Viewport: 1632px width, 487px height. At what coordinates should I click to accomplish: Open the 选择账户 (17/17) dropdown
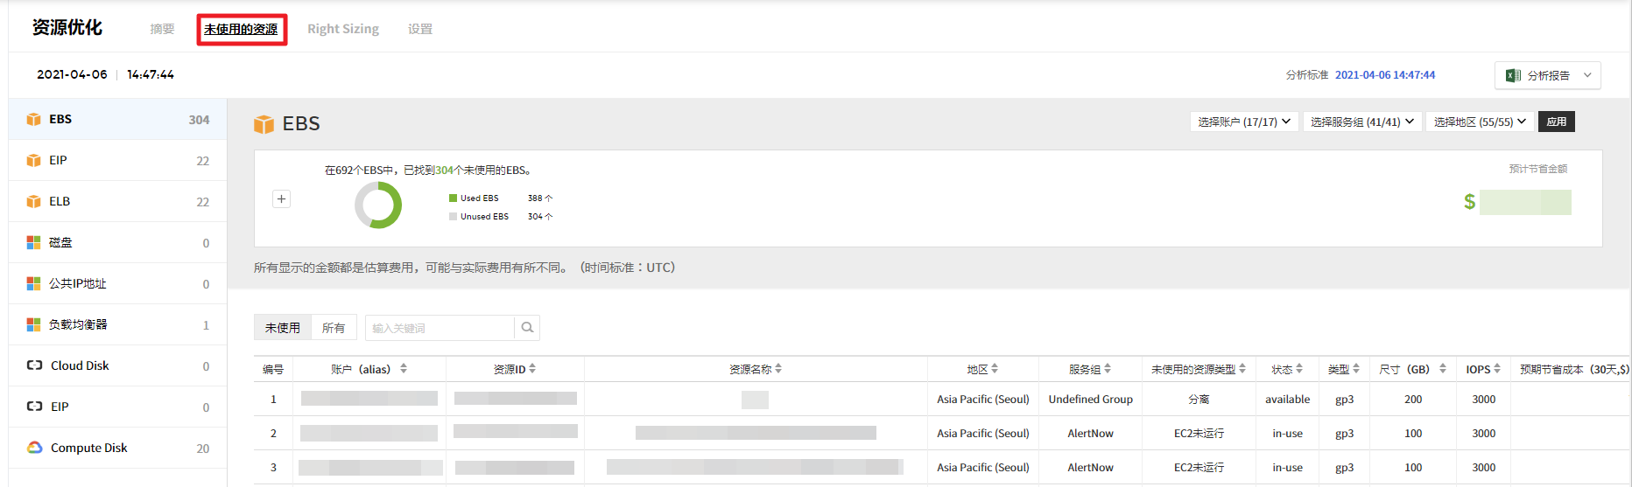click(1244, 122)
